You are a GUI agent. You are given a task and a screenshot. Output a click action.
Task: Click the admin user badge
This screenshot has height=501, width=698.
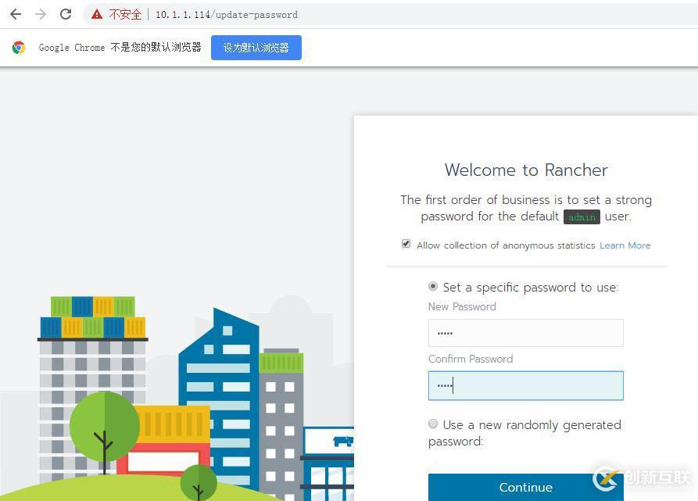pyautogui.click(x=582, y=217)
